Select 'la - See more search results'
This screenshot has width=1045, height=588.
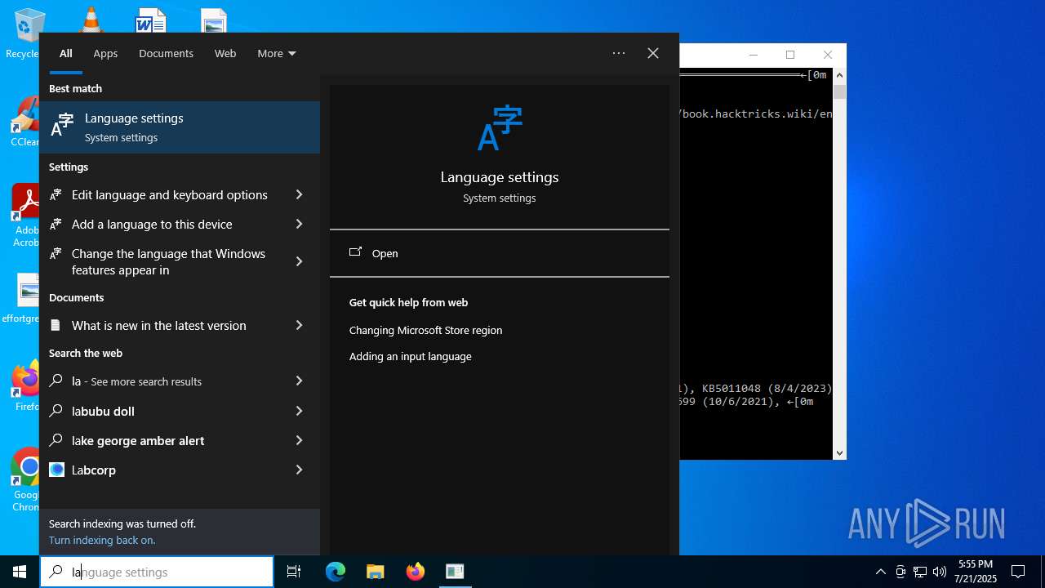[x=136, y=381]
